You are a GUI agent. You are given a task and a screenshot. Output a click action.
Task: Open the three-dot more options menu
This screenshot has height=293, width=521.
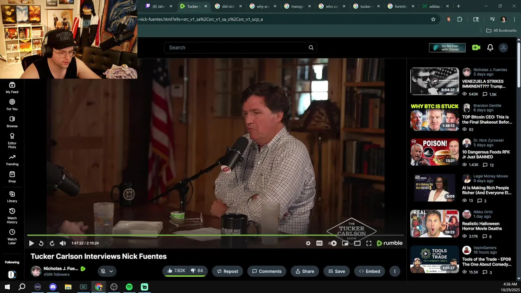click(395, 271)
